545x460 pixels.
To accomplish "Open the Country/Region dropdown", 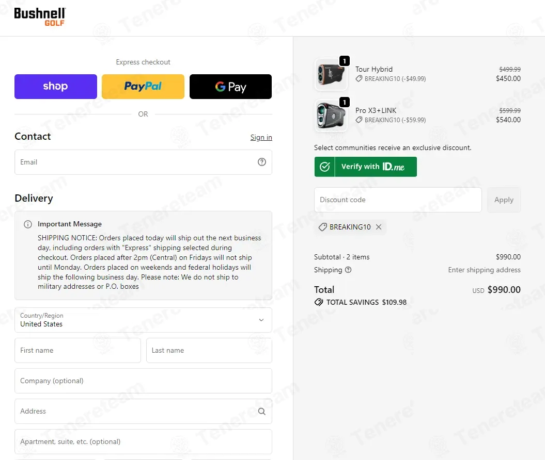I will click(143, 320).
